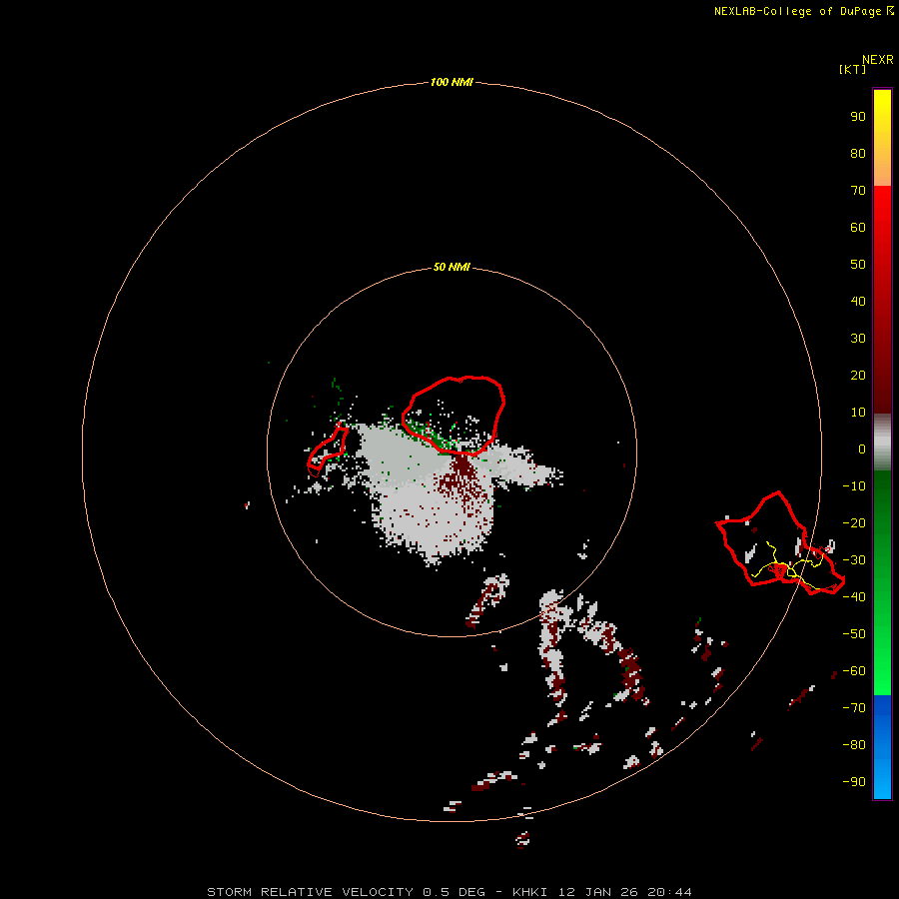Click the 20:44 timestamp in the caption
Image resolution: width=899 pixels, height=899 pixels.
(669, 892)
